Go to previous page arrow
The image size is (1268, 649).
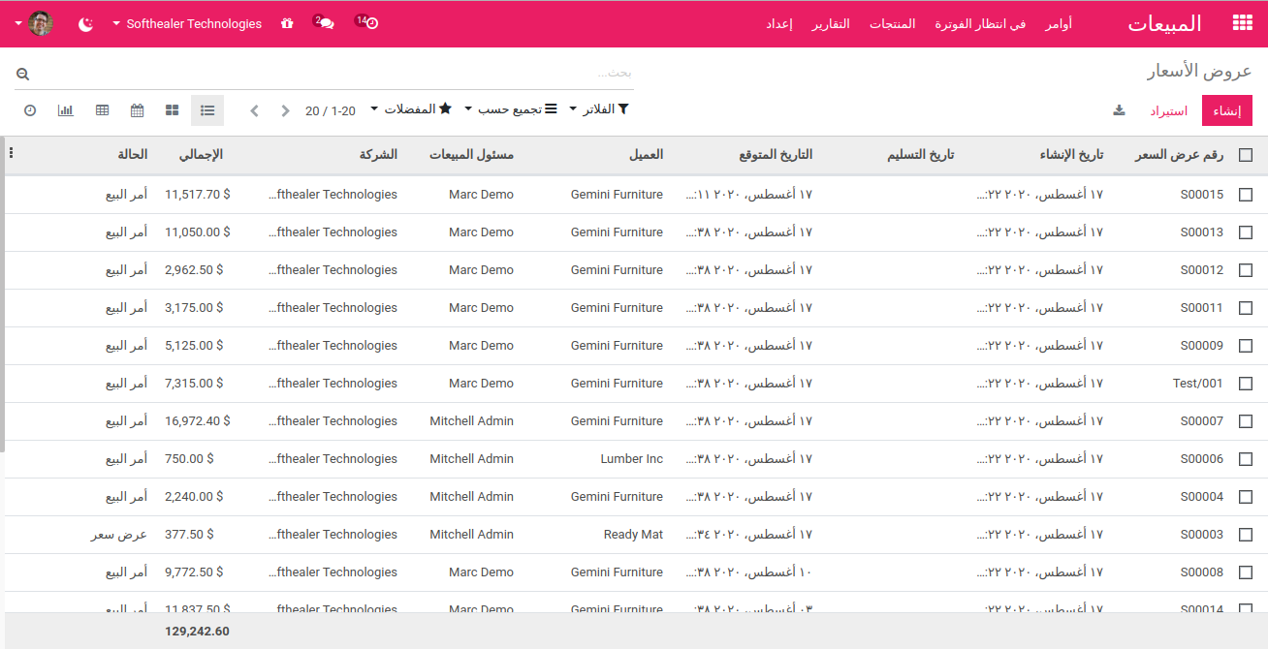click(254, 110)
